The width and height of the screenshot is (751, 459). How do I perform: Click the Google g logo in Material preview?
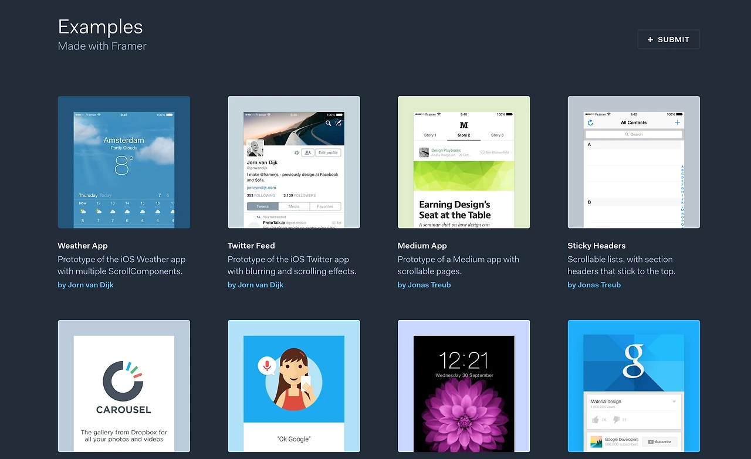(634, 361)
